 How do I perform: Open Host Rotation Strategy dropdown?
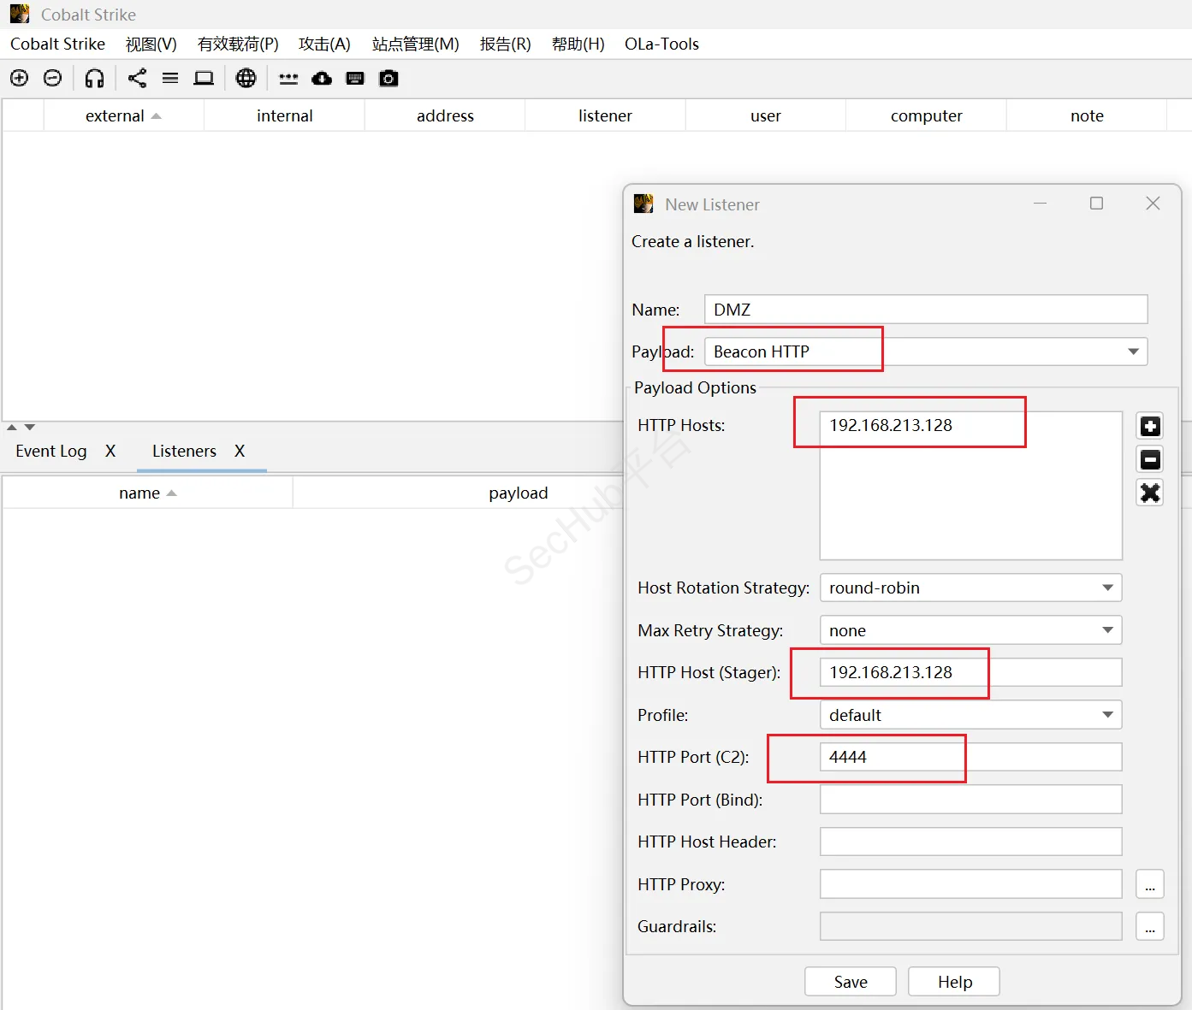970,588
